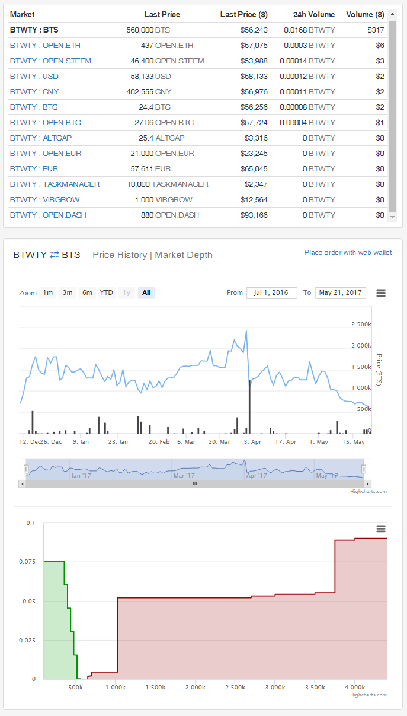407x716 pixels.
Task: Open the BTWTY : OPEN.EUR market
Action: [46, 154]
